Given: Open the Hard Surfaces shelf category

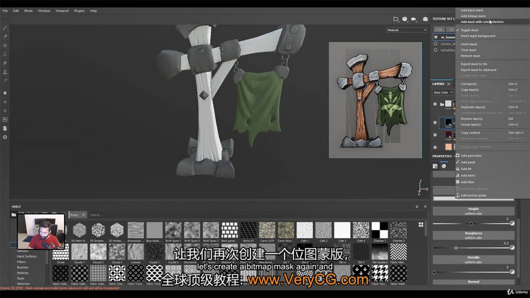Looking at the screenshot, I should [x=27, y=257].
